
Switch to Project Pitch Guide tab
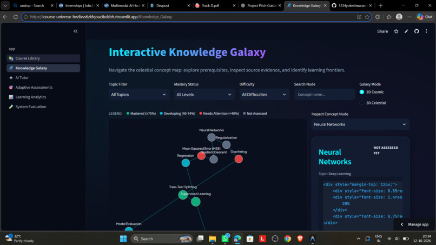coord(261,5)
